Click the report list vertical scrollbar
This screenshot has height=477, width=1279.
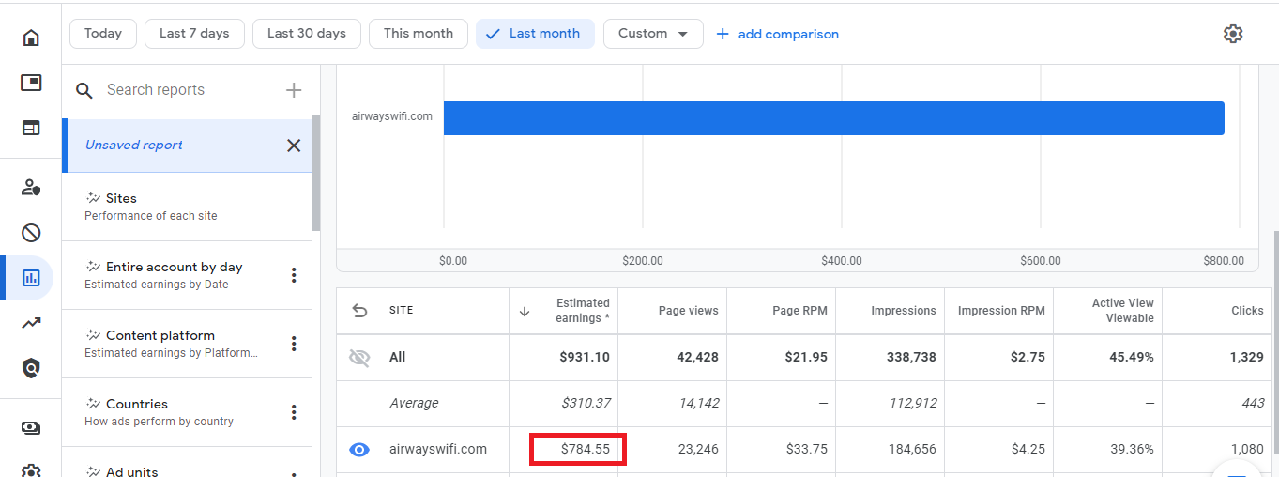coord(316,174)
